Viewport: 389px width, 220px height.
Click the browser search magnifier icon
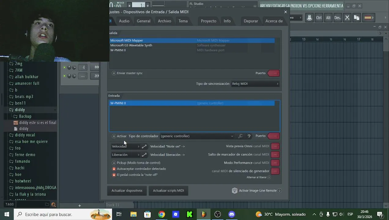54,204
